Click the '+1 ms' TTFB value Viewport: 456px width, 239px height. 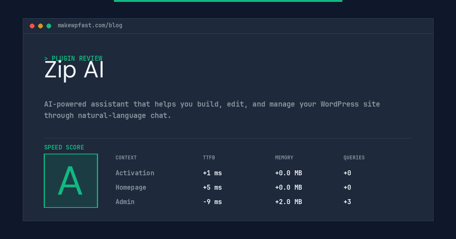212,173
